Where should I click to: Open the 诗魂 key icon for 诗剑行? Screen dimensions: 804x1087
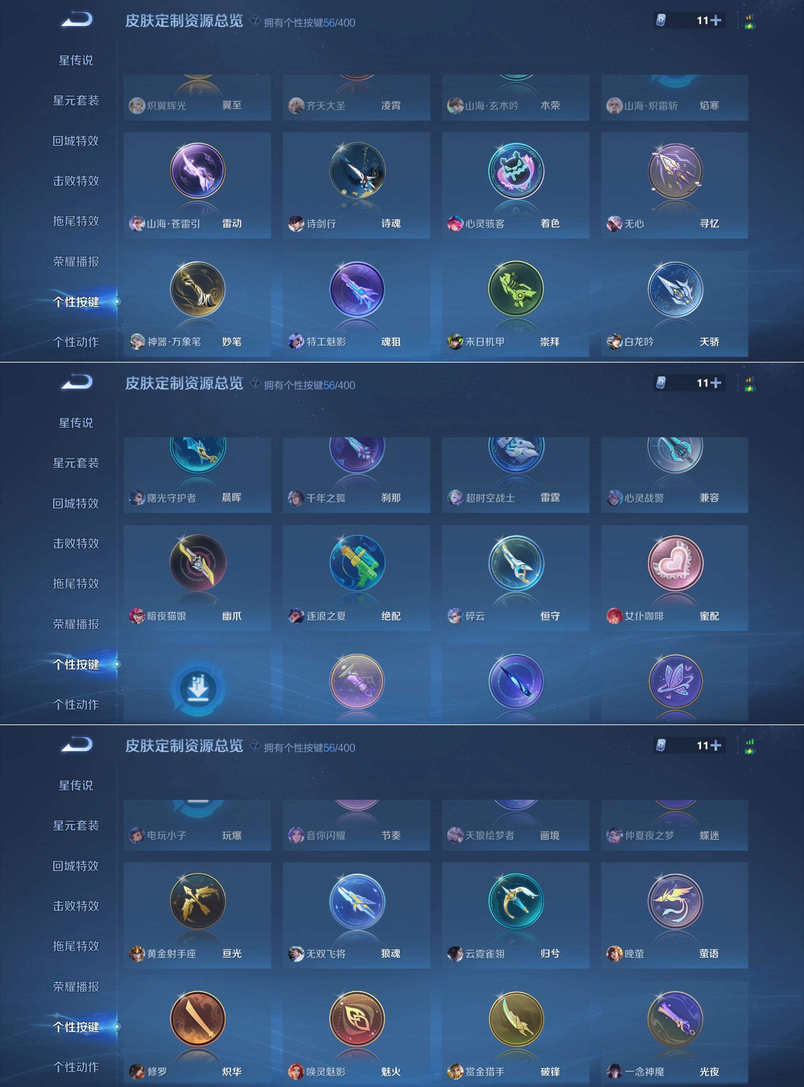point(357,170)
